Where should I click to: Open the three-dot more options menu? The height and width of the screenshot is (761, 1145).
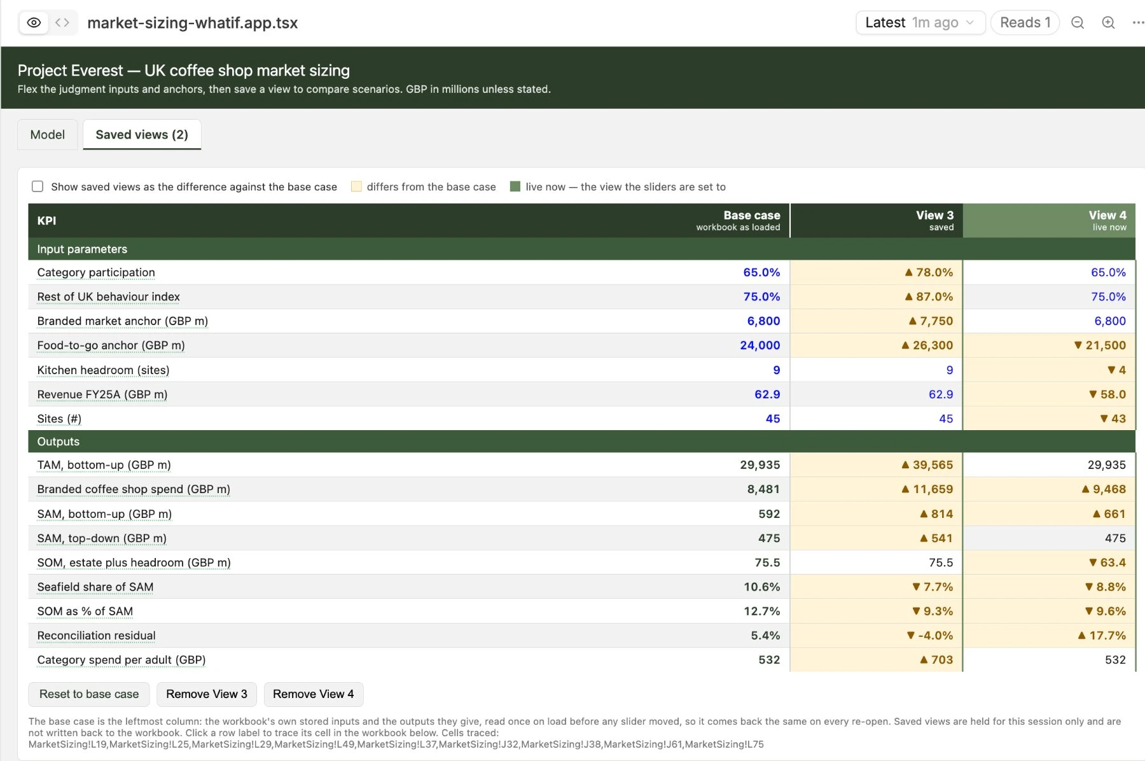(x=1137, y=23)
